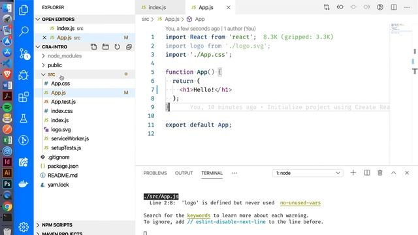The width and height of the screenshot is (418, 235).
Task: Open yarn.lock in the file tree
Action: pyautogui.click(x=58, y=185)
